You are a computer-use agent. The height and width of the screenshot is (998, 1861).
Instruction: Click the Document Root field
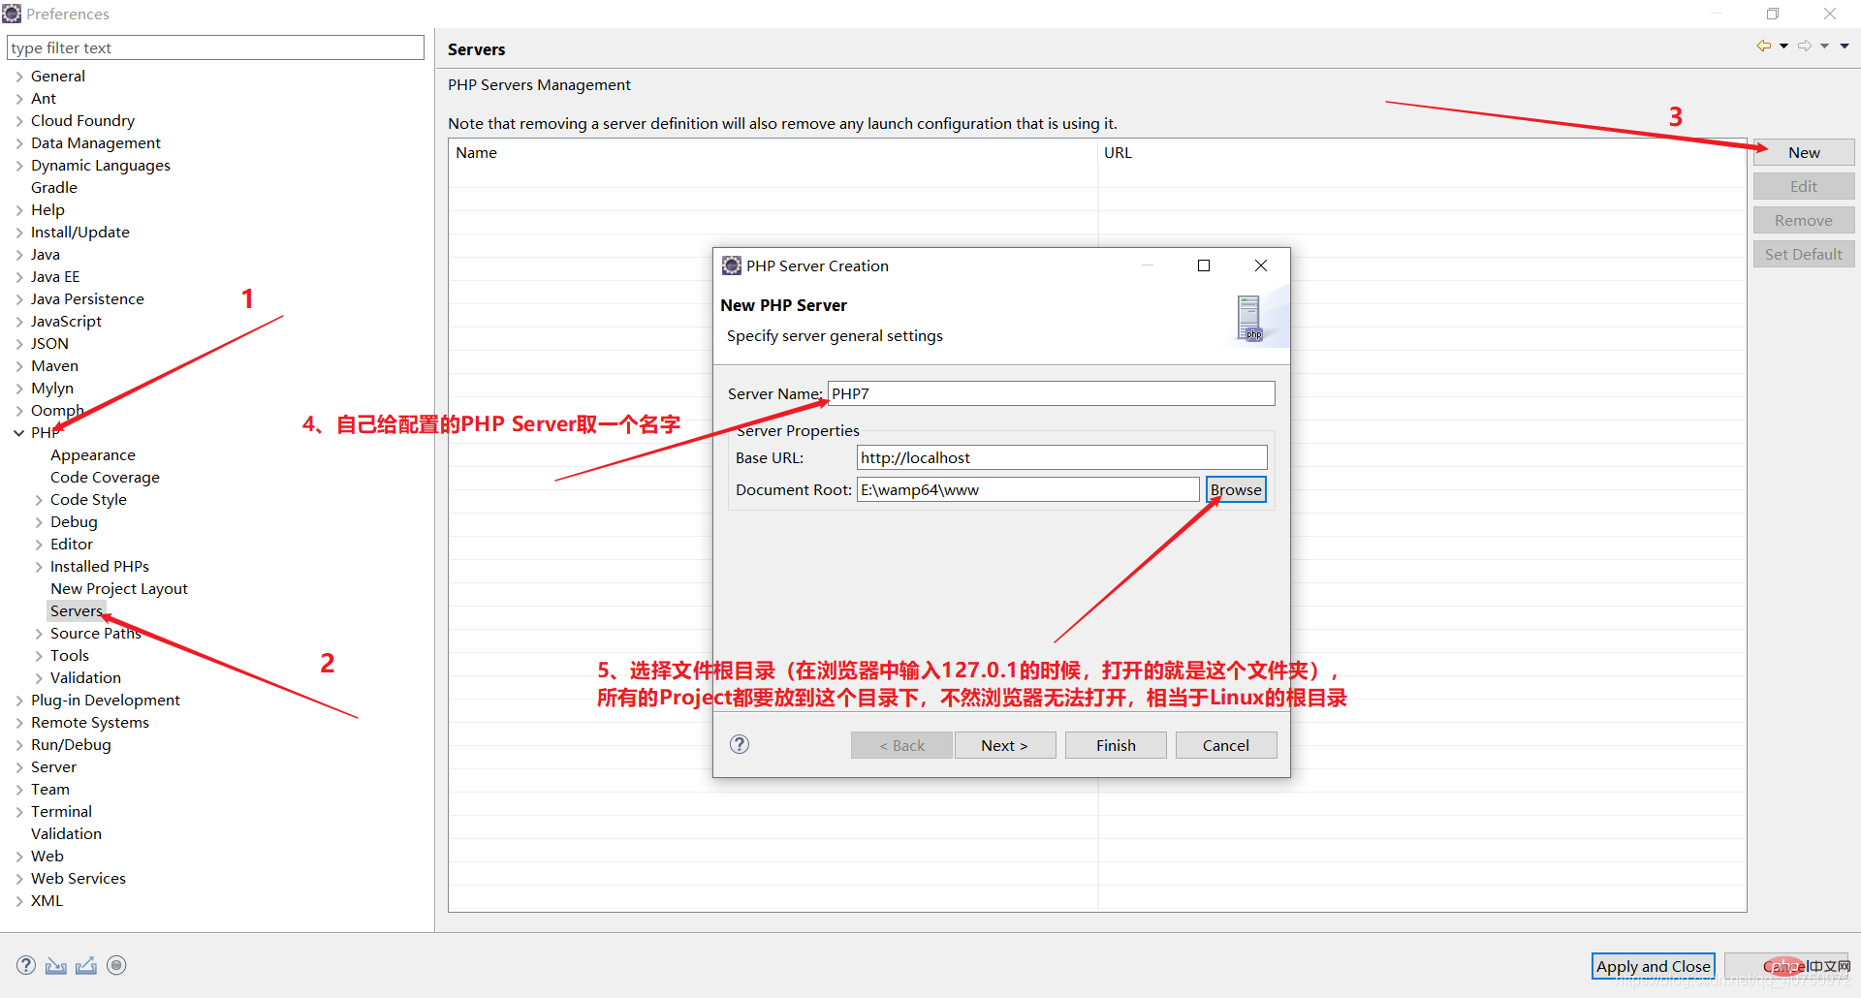click(1028, 489)
